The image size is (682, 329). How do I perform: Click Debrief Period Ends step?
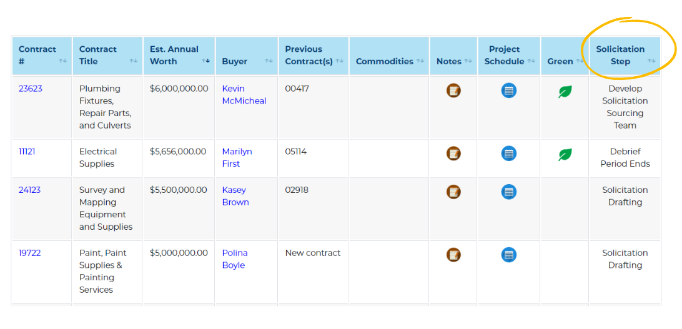625,158
